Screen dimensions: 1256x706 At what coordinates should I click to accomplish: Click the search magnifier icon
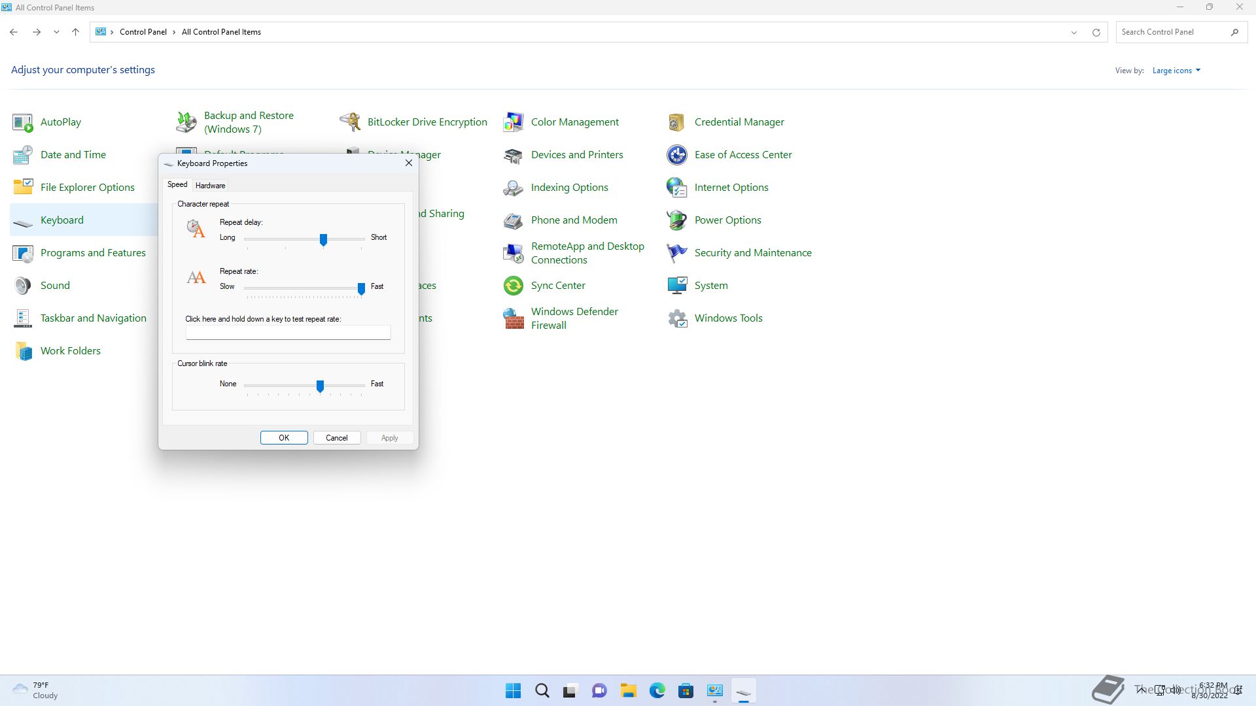pos(1234,32)
